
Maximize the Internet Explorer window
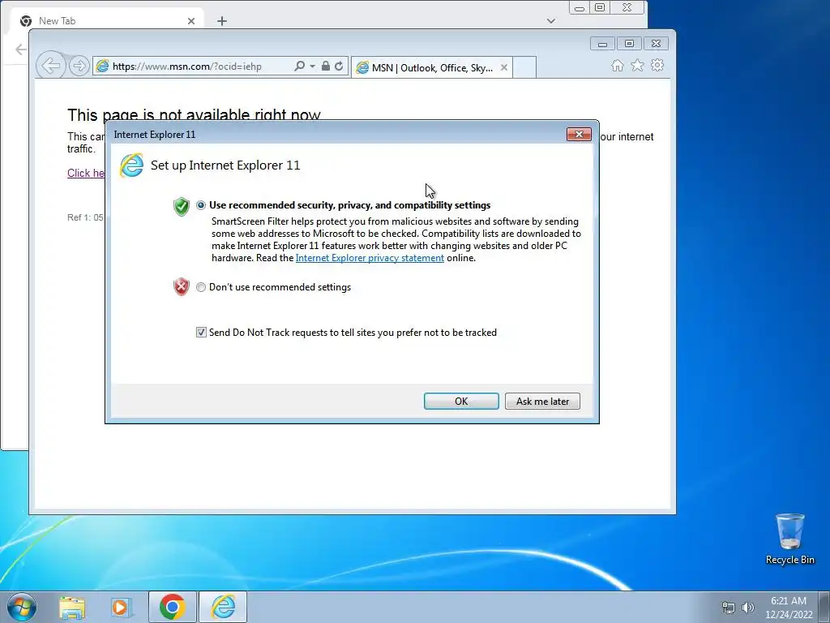(x=629, y=44)
